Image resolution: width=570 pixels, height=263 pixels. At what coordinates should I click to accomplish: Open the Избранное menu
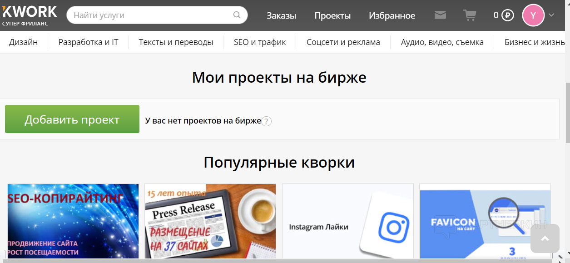click(392, 15)
